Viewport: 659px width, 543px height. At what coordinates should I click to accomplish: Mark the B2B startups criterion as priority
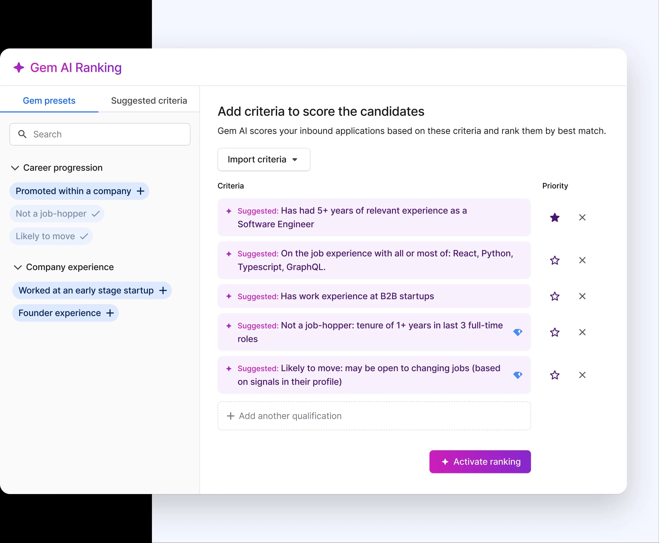(555, 296)
